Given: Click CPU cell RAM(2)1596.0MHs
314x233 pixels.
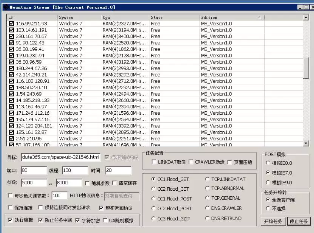Looking at the screenshot, I should pos(124,113).
